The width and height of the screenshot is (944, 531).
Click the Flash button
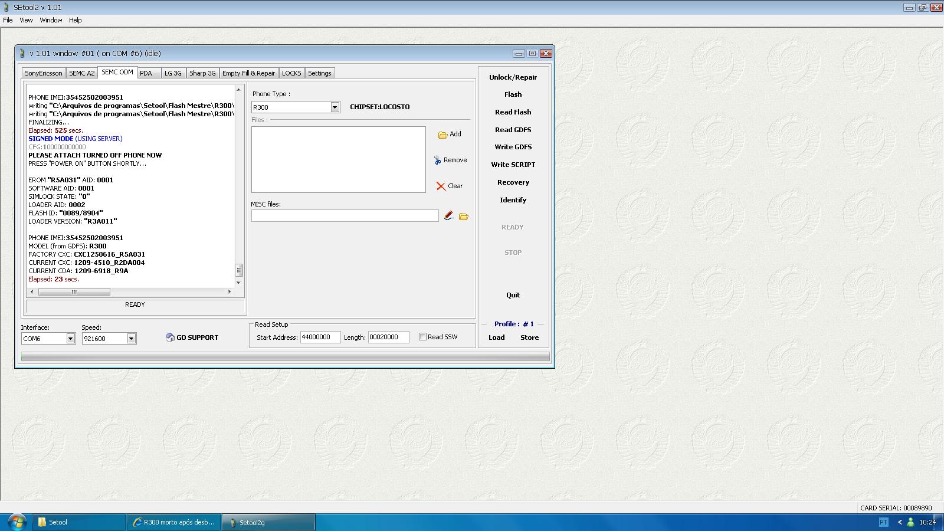[x=513, y=94]
